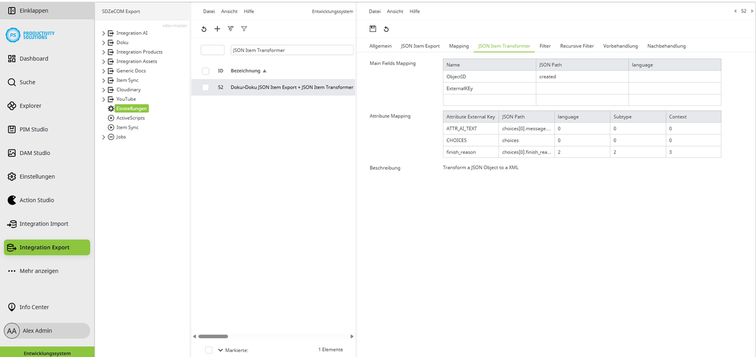Go to next record arrow next to 52
The height and width of the screenshot is (357, 756).
752,11
